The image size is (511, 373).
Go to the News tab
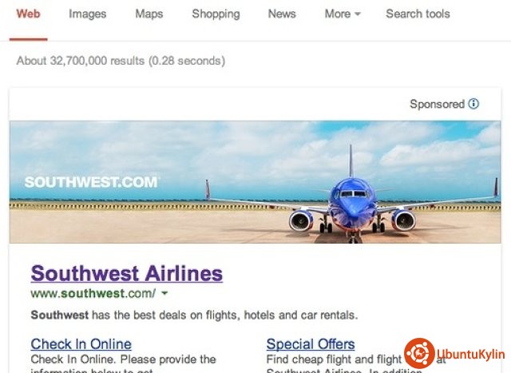(x=282, y=14)
